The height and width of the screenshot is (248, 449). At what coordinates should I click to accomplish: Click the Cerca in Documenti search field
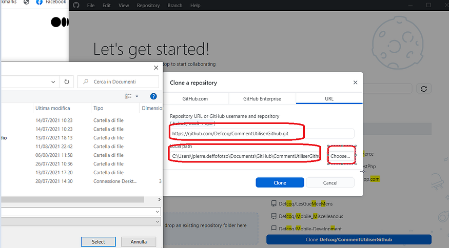(x=118, y=82)
